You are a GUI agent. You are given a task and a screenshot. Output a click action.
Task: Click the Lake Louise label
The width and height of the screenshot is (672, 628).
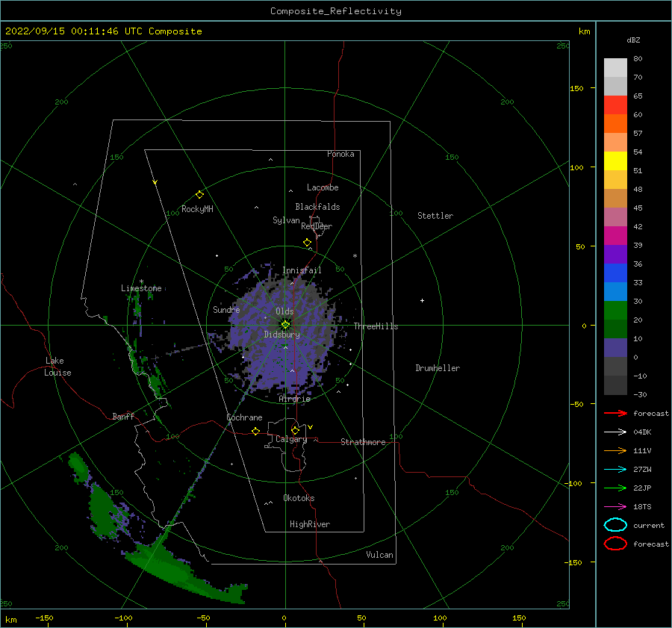click(x=57, y=367)
